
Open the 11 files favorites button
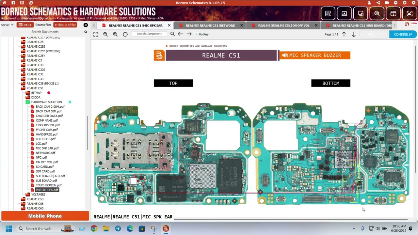coord(65,25)
